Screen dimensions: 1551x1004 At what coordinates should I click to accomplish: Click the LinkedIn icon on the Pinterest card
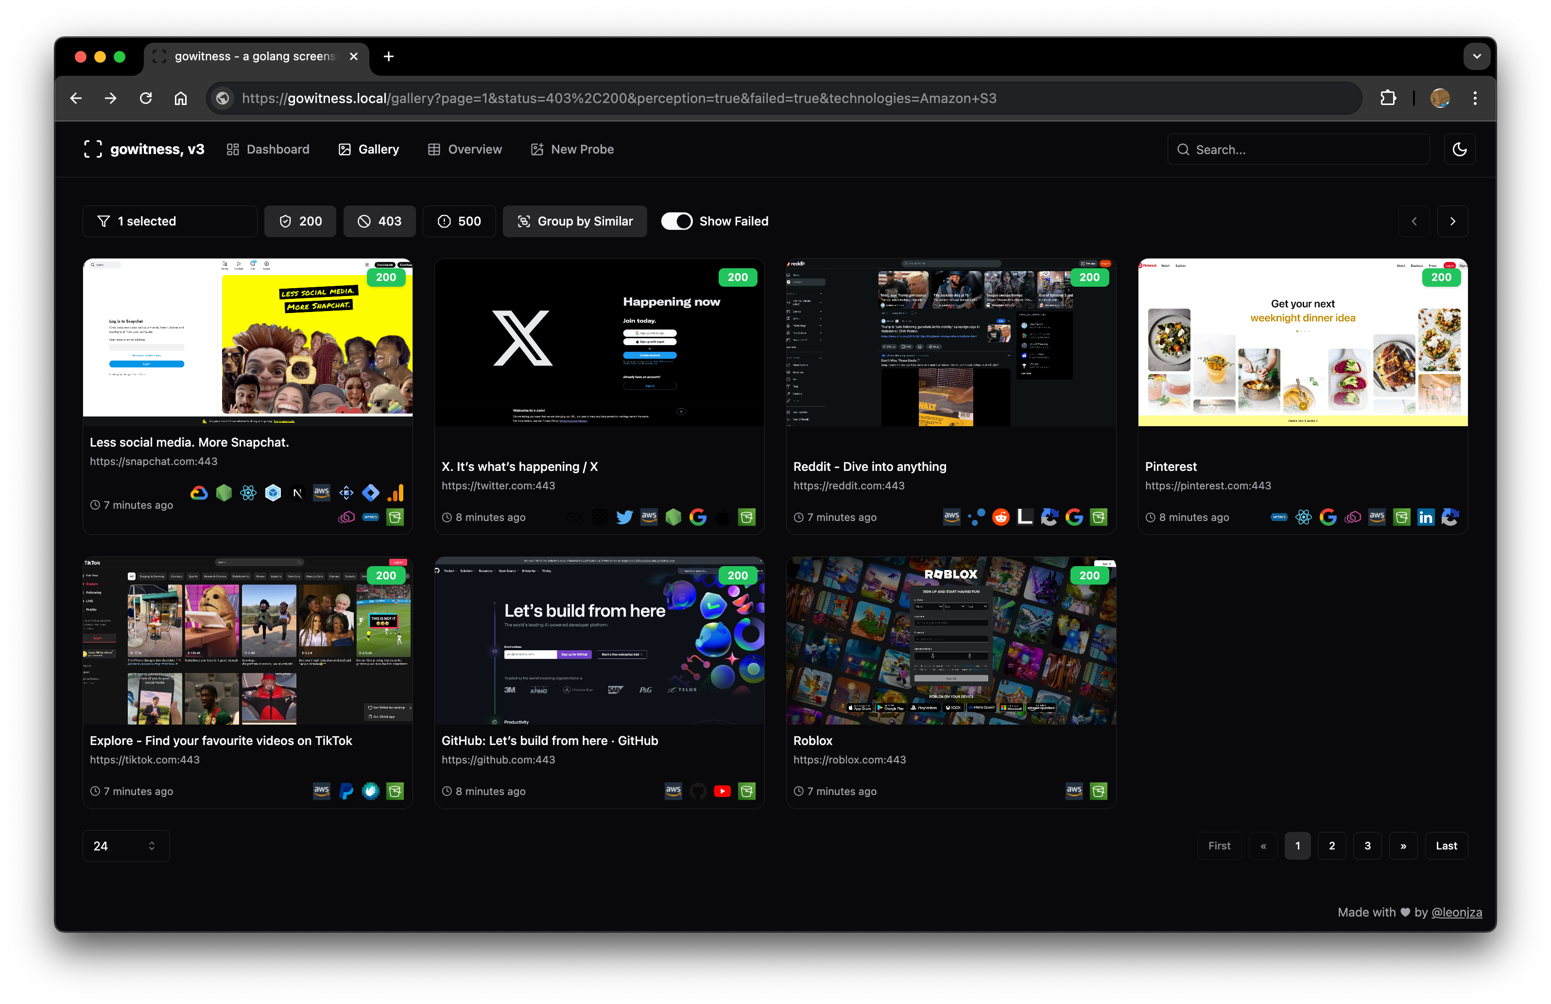point(1425,517)
